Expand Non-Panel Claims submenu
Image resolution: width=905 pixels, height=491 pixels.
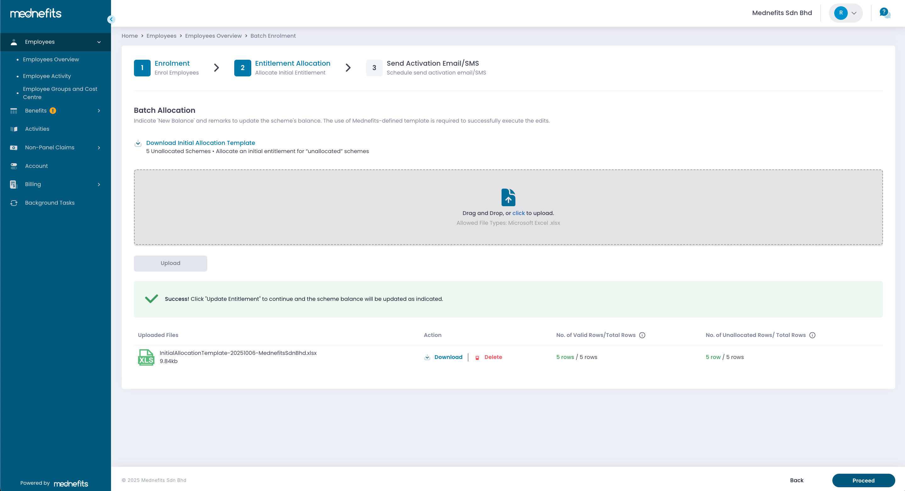point(99,147)
